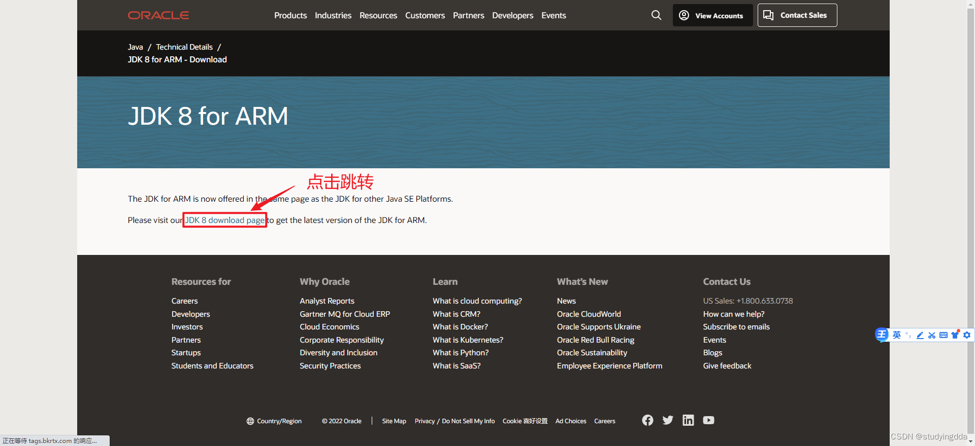
Task: Open What is cloud computing? link
Action: pos(477,301)
